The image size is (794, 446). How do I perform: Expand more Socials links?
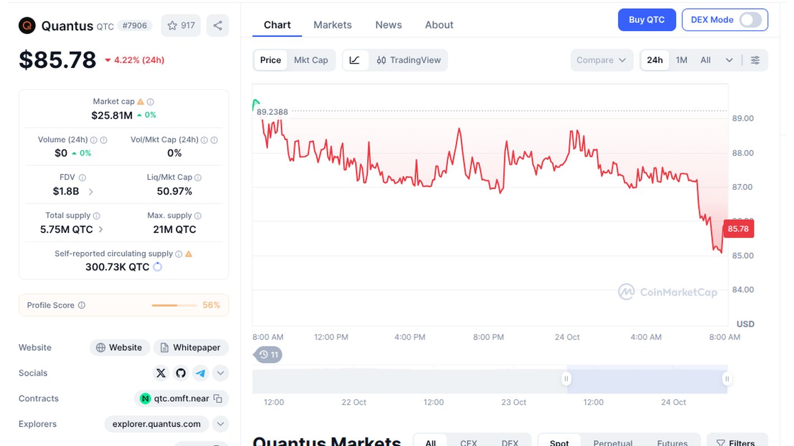[221, 373]
